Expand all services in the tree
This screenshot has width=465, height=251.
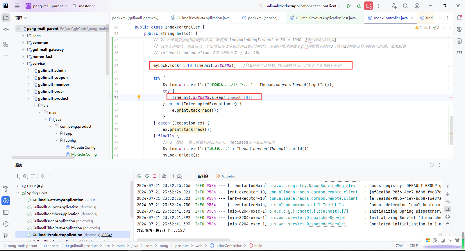coord(42,176)
